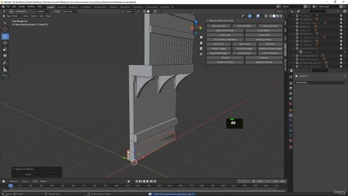The height and width of the screenshot is (196, 348).
Task: Select the Select Box tool in toolbar
Action: (5, 23)
